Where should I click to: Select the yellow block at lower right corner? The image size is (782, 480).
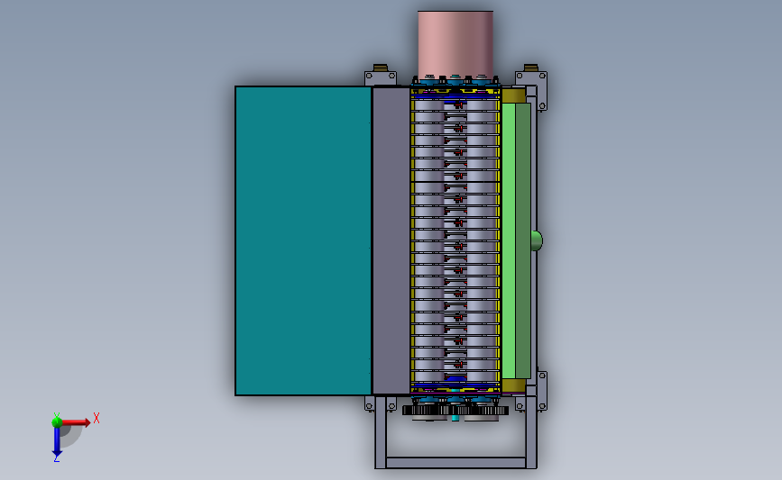tap(514, 385)
